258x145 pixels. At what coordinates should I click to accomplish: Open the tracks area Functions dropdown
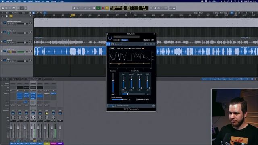click(16, 13)
